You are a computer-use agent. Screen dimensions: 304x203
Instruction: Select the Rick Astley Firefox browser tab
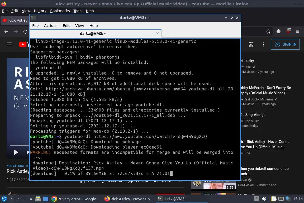[x=16, y=20]
